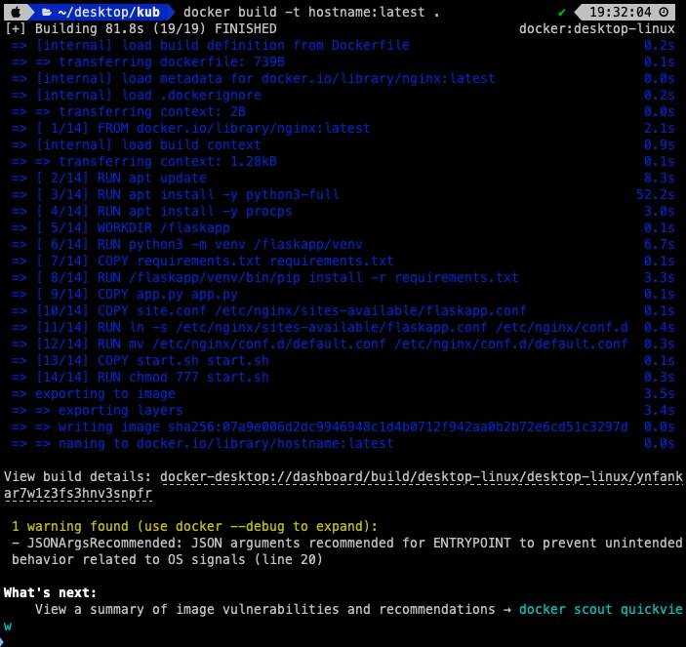Click the 52.2s duration value
Screen dimensions: 686x647
(656, 195)
